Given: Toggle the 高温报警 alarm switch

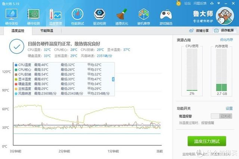Looking at the screenshot, I should click(221, 116).
